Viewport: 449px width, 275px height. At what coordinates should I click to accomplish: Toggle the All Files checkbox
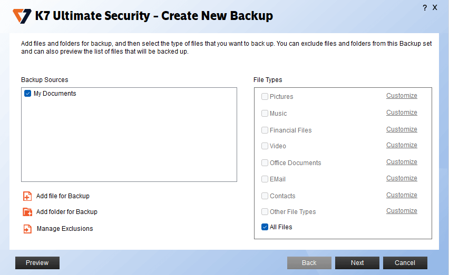(x=265, y=227)
